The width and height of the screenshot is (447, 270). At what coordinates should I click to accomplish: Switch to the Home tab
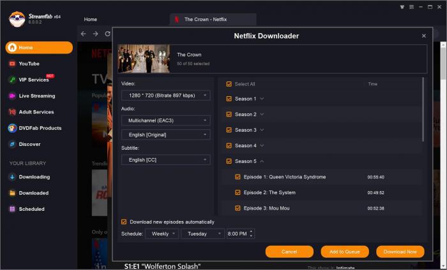point(91,19)
